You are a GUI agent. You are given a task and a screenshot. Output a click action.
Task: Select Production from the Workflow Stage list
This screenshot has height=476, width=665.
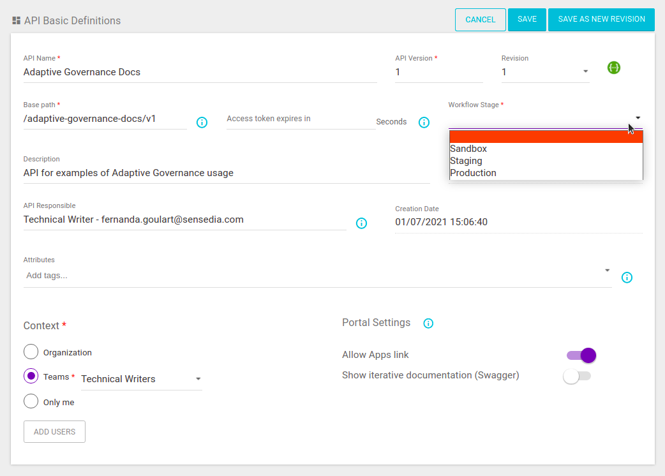473,173
